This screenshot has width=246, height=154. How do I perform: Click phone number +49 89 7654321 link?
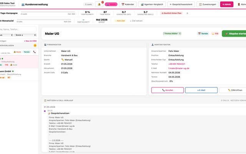pyautogui.click(x=177, y=64)
